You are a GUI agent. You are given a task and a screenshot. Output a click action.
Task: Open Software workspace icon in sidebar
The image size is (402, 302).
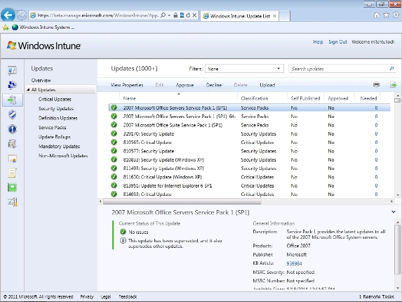(12, 144)
